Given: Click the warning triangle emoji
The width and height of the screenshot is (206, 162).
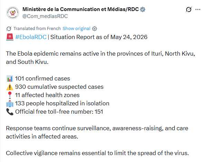Looking at the screenshot, I should tap(10, 87).
